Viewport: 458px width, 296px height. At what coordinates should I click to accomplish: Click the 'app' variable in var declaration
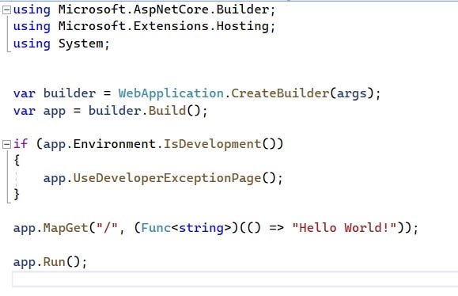coord(55,112)
